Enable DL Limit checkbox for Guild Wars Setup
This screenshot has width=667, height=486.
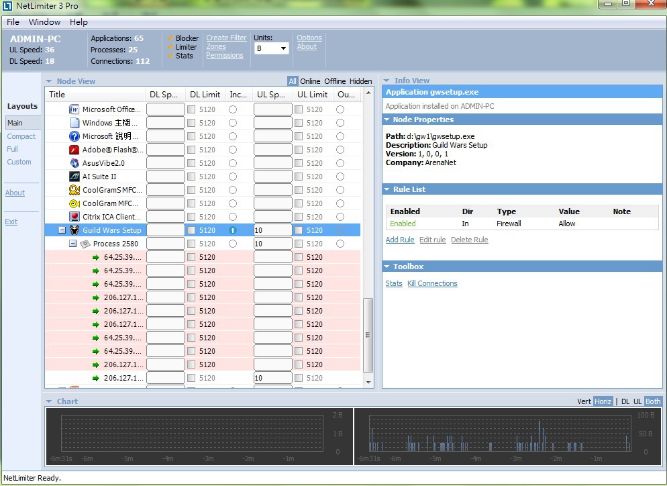click(x=191, y=230)
